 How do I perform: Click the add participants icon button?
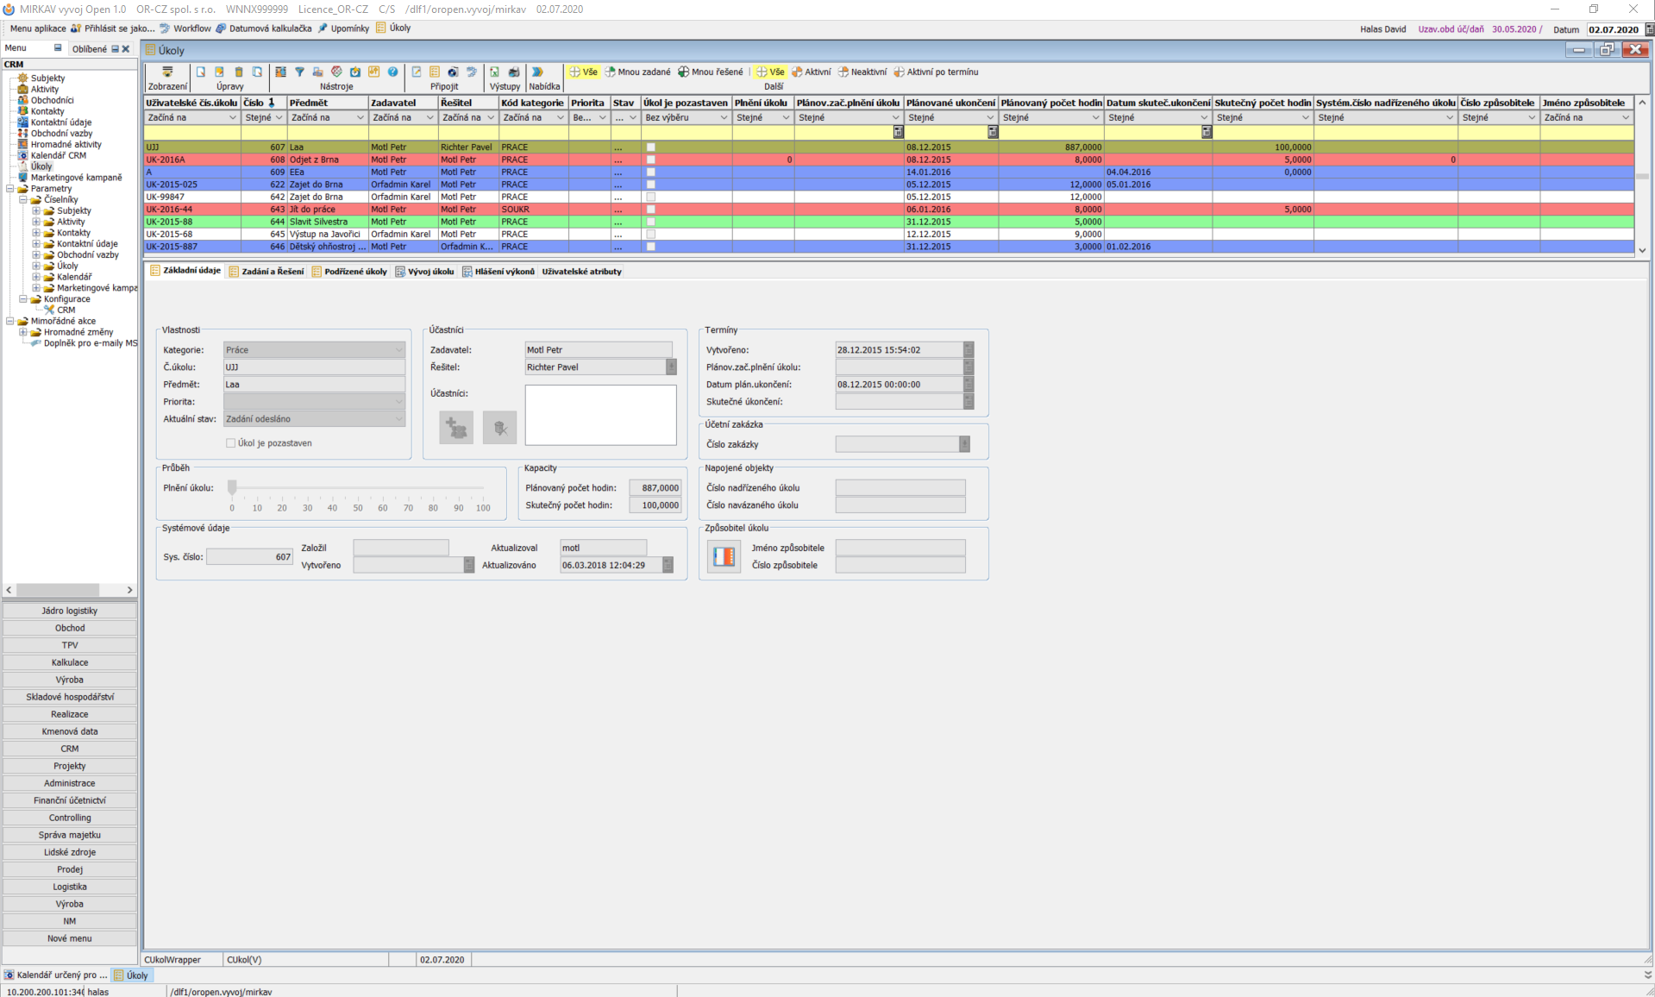[456, 428]
